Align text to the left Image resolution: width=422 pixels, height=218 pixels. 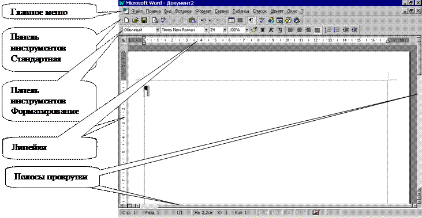(x=290, y=30)
